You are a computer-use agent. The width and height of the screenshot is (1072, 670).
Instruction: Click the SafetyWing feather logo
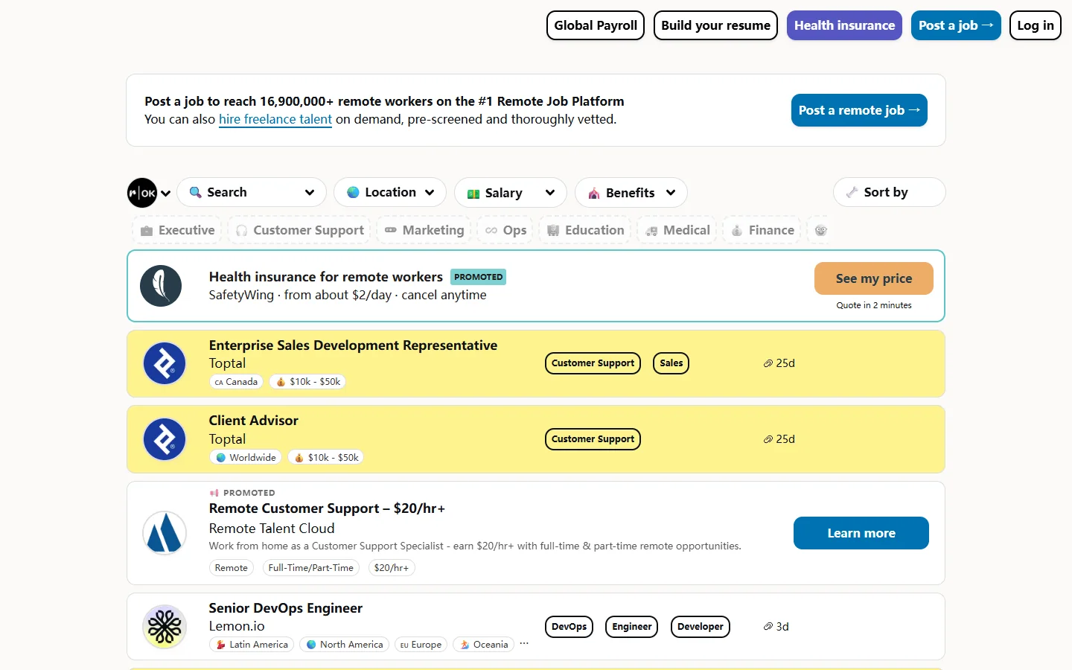[x=161, y=286]
